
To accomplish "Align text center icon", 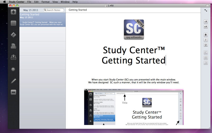I will point(206,58).
